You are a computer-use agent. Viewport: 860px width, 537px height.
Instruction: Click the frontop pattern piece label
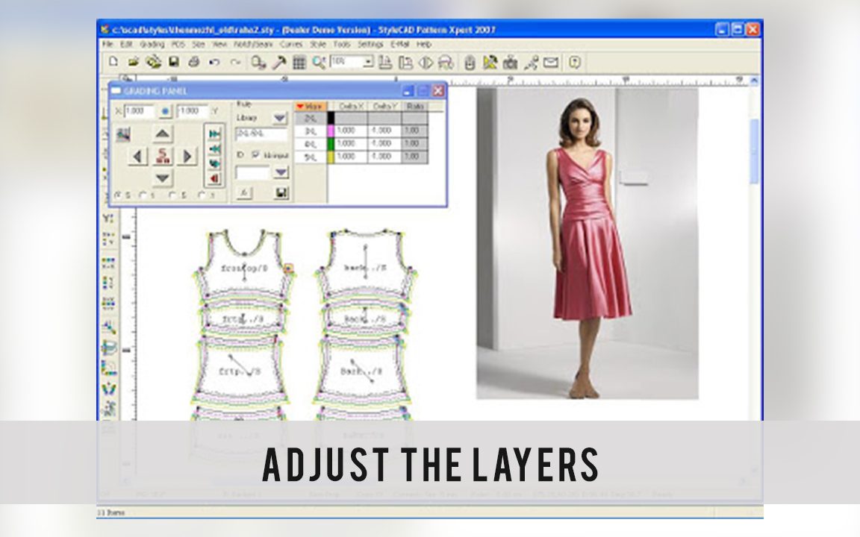coord(244,268)
